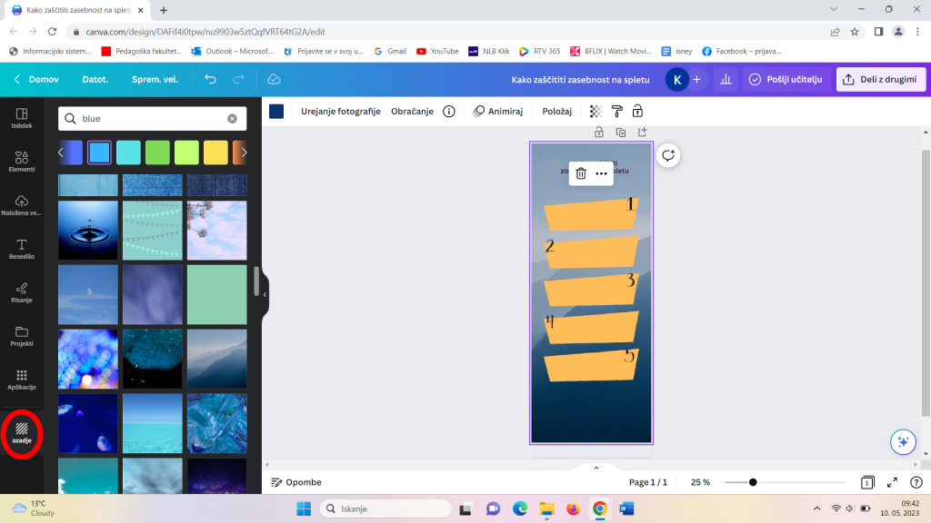Image resolution: width=931 pixels, height=523 pixels.
Task: Open Word from the taskbar
Action: [626, 508]
